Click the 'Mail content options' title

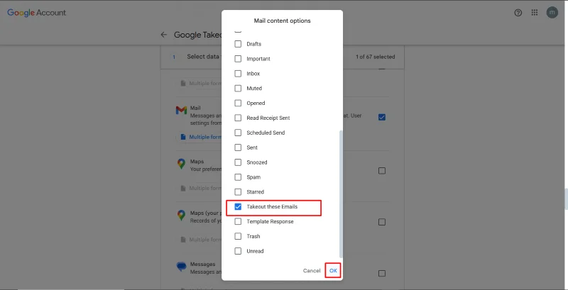point(282,21)
